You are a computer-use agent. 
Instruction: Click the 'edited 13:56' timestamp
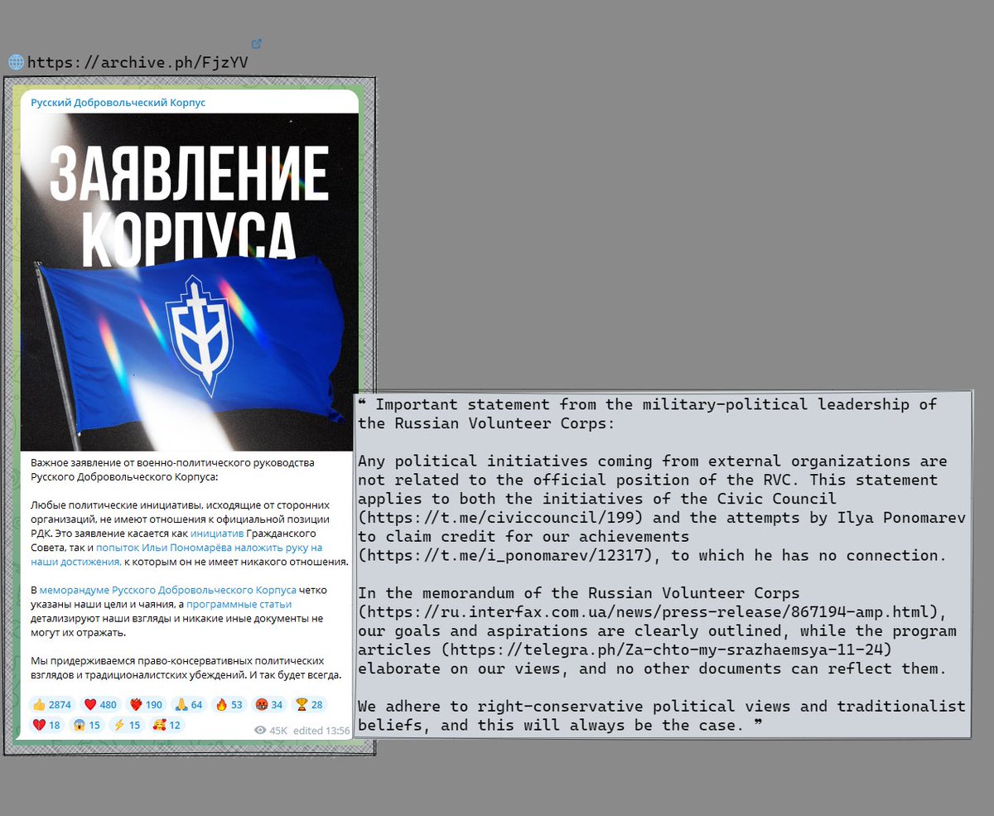[x=322, y=731]
